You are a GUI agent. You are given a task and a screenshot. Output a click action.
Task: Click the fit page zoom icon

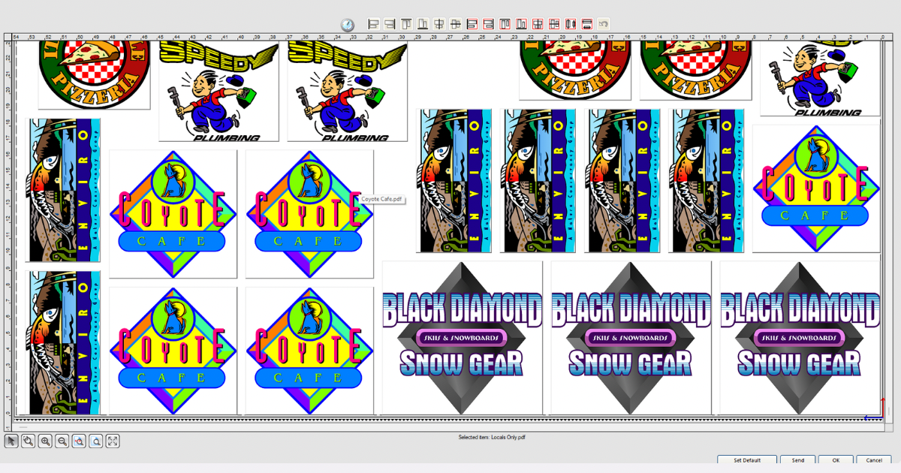pos(96,441)
